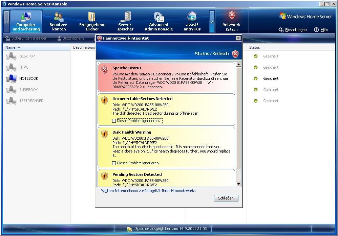Open Weitere Informationen zur Integrität link
The image size is (338, 236).
148,191
